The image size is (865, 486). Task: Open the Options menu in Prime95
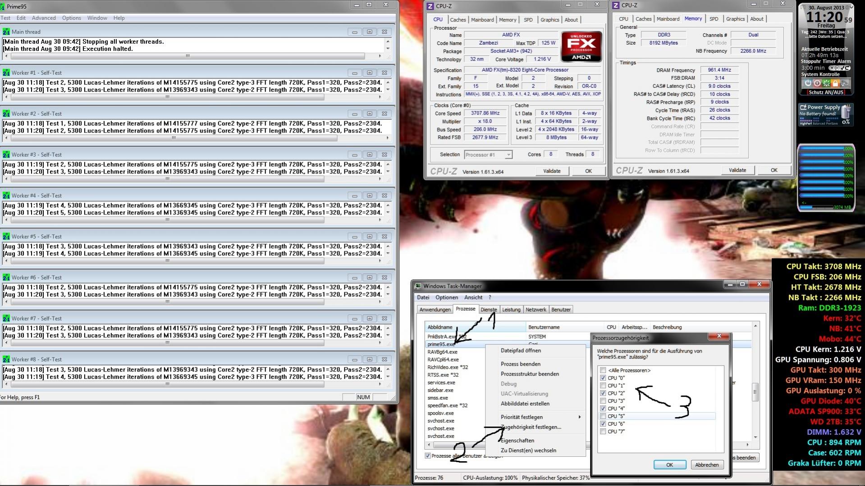72,18
